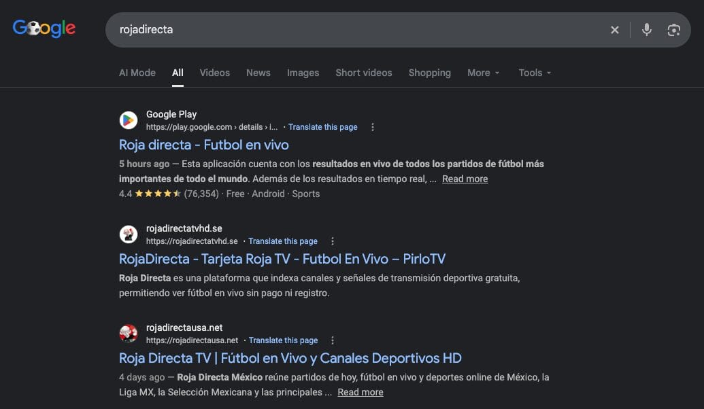Screen dimensions: 704x409
Task: Click the rojadirectausa.net favicon
Action: point(129,333)
